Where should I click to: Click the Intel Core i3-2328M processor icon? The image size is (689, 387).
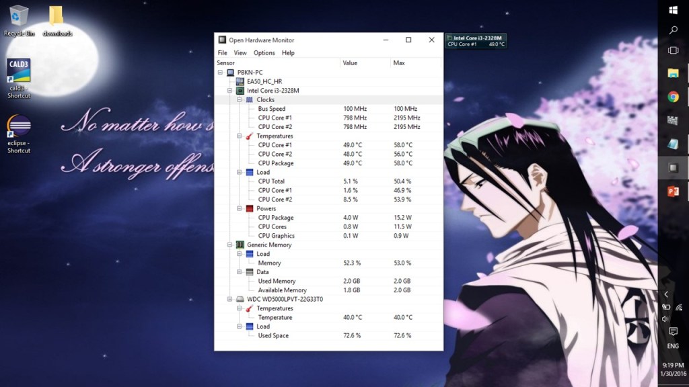point(240,91)
